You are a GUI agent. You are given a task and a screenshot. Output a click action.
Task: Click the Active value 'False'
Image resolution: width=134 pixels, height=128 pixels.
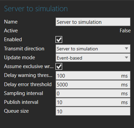(125, 31)
